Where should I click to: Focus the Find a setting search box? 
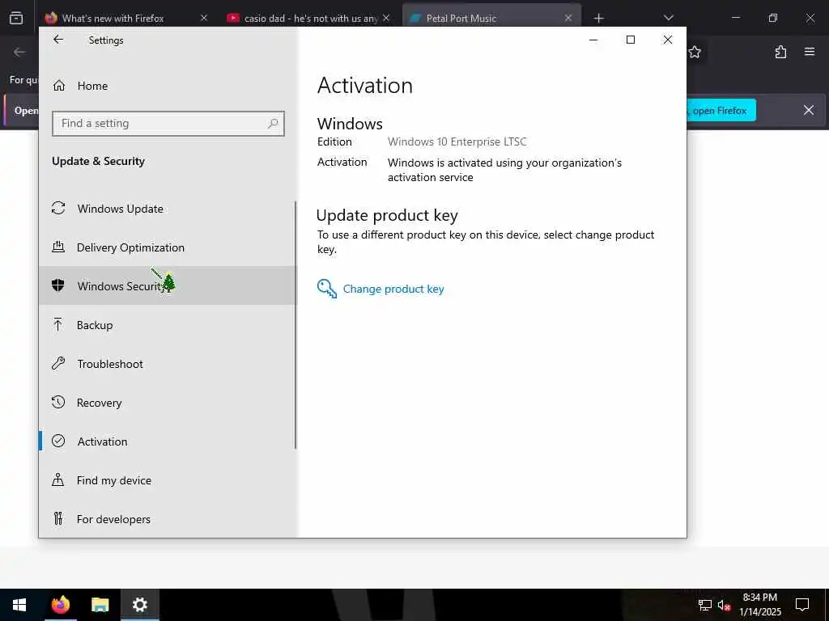[x=168, y=124]
